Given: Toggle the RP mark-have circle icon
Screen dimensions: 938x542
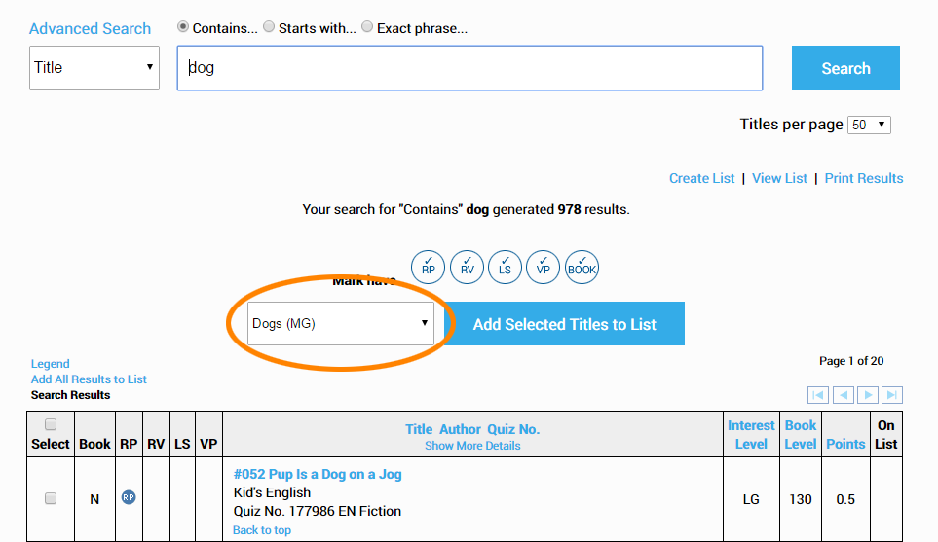Looking at the screenshot, I should click(x=428, y=268).
